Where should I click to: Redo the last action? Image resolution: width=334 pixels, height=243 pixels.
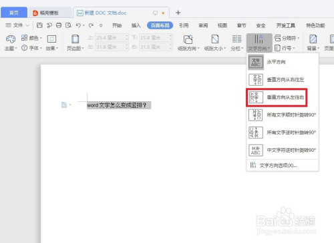[91, 25]
